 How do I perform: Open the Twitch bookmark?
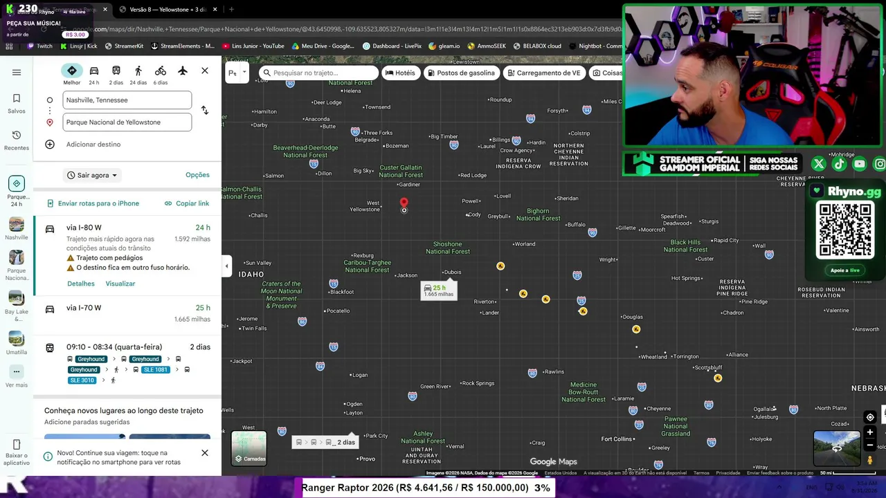(x=39, y=46)
